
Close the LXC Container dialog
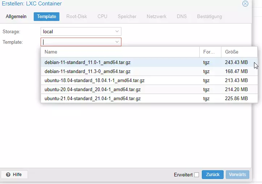click(245, 4)
